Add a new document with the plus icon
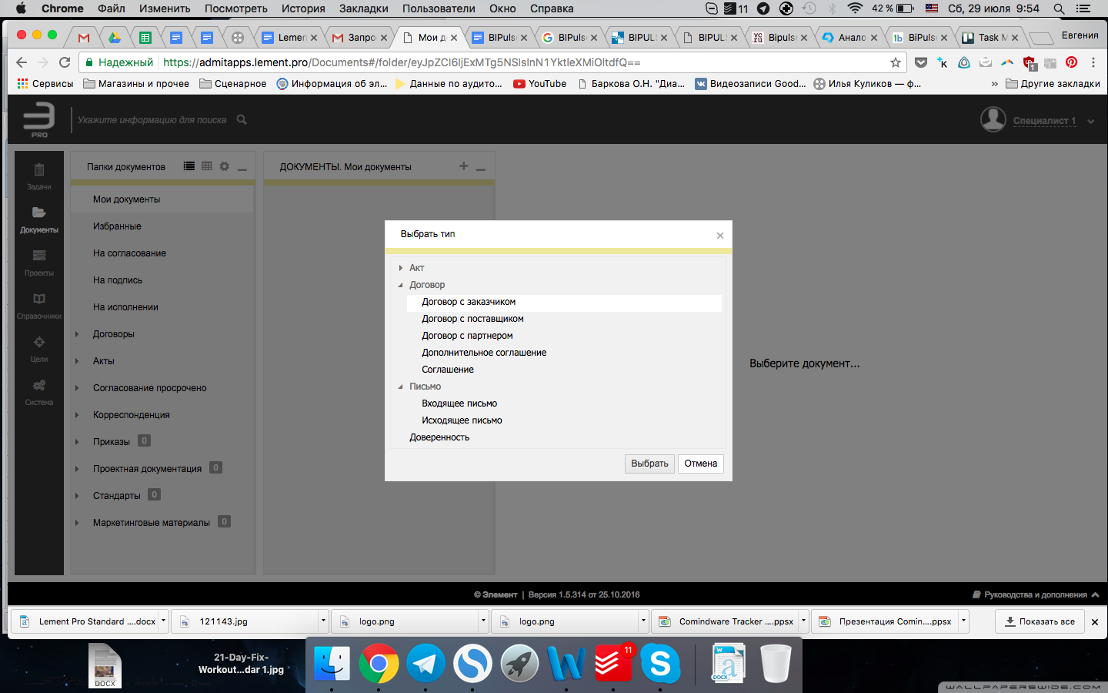 click(463, 166)
